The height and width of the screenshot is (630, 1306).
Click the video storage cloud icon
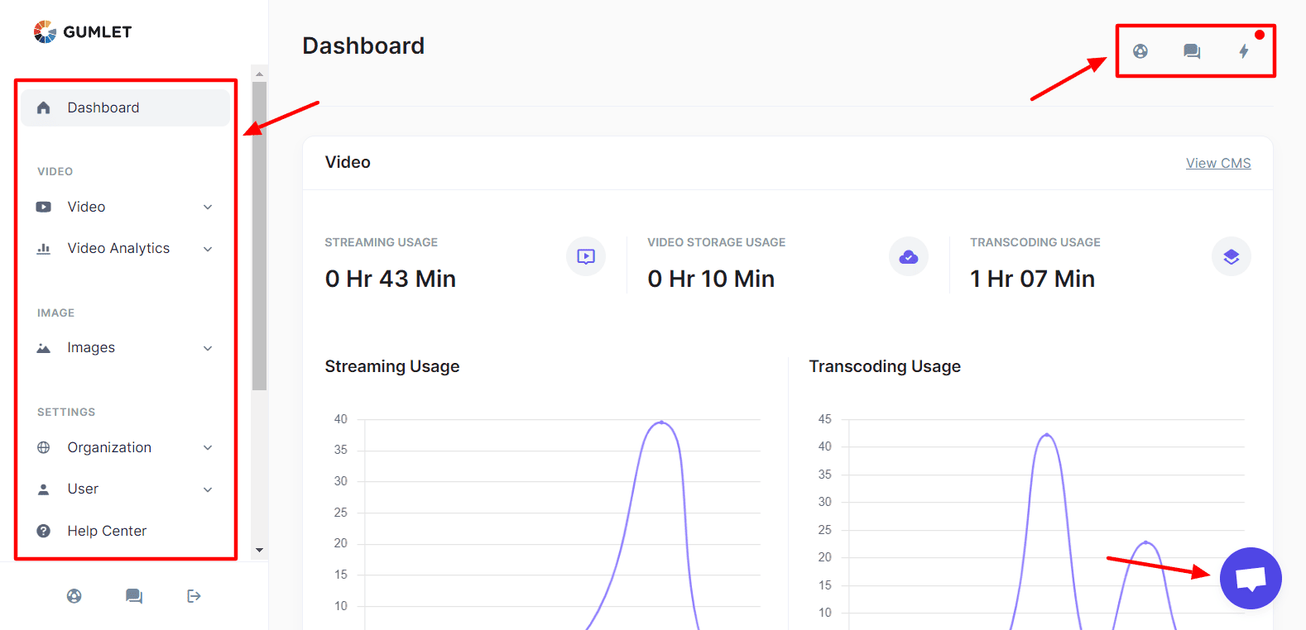coord(909,256)
